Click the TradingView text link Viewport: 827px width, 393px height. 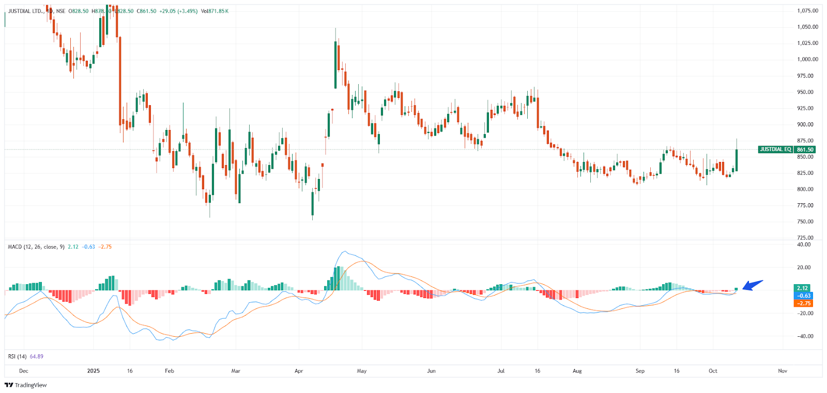[30, 385]
